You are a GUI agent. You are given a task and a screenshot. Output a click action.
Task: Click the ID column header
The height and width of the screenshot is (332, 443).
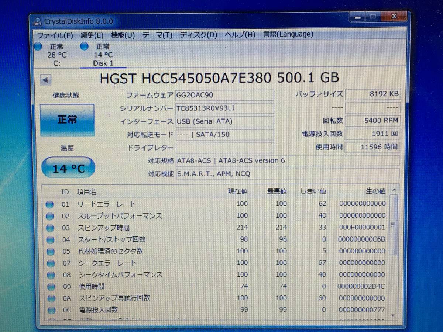click(65, 191)
